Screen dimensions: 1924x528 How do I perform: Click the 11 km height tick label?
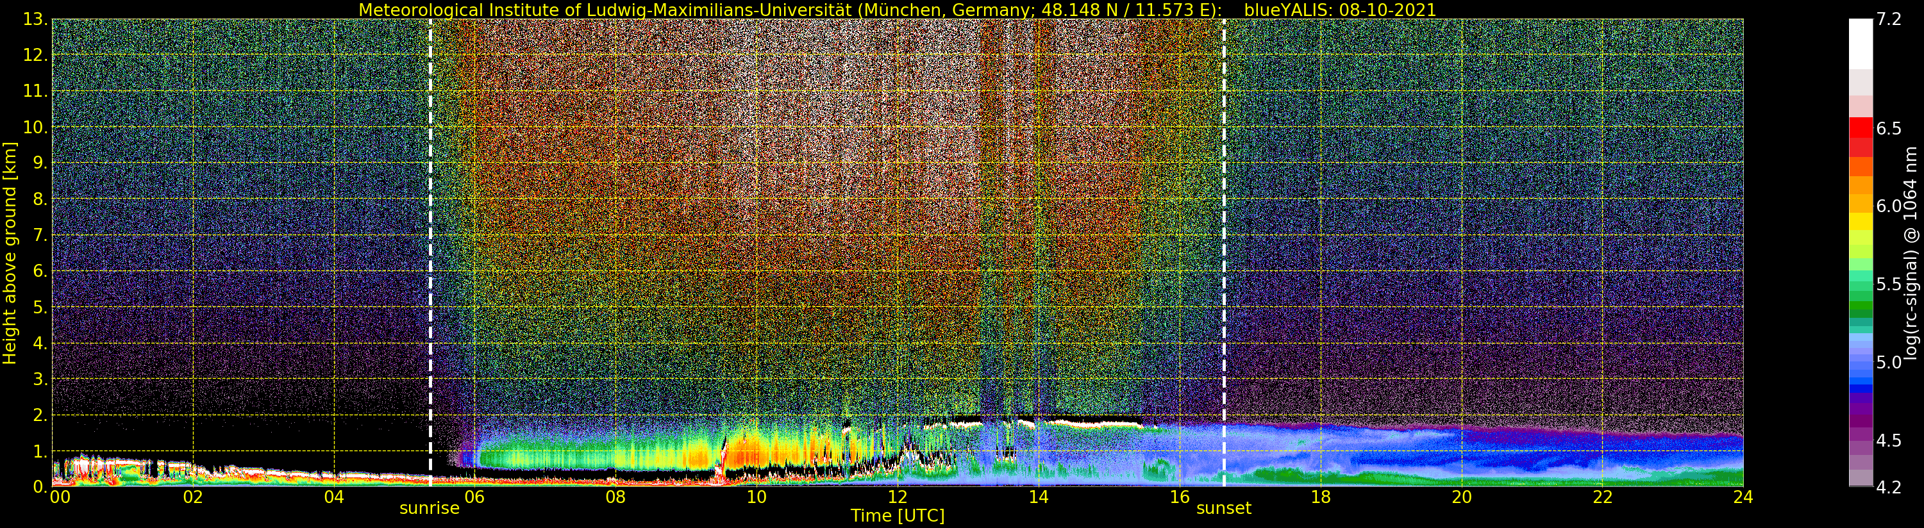click(x=36, y=91)
